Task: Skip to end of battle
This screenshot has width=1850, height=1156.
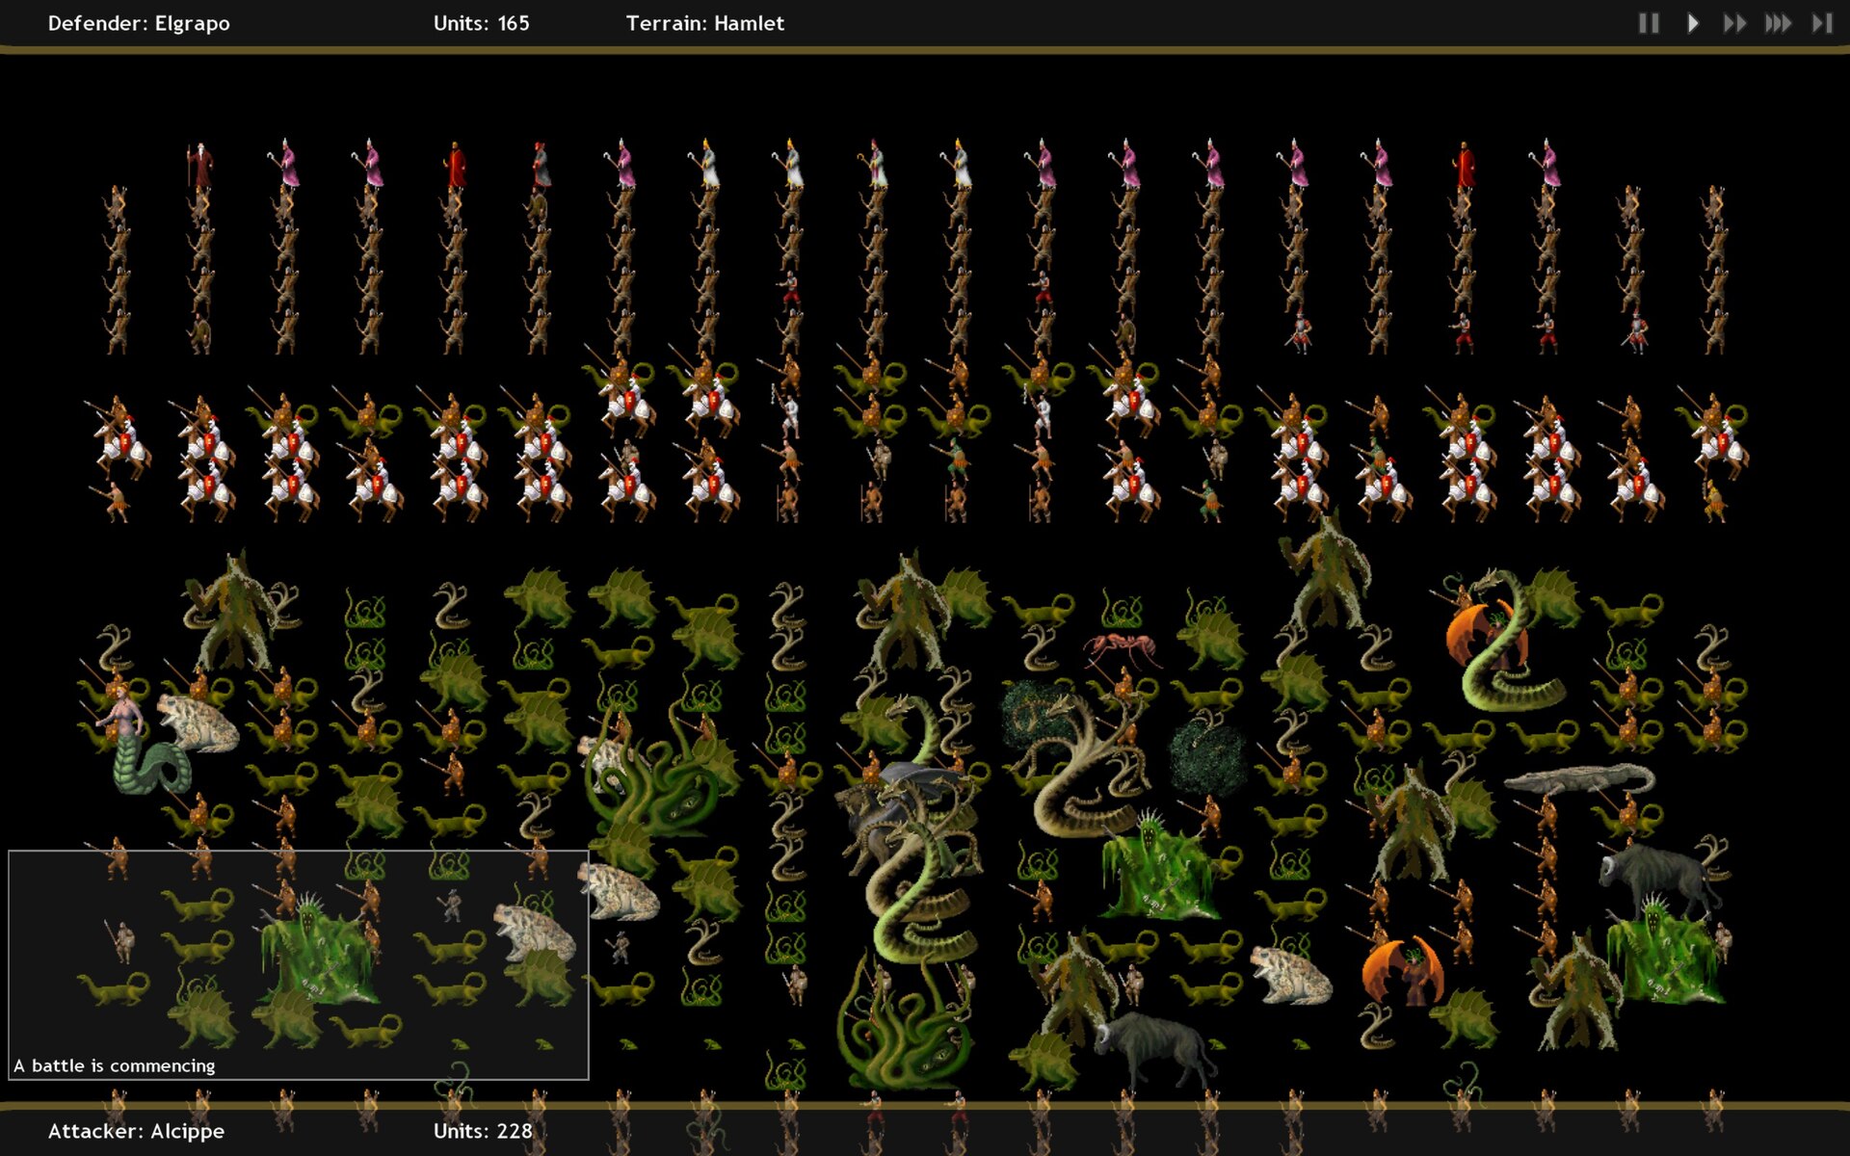Action: 1821,23
